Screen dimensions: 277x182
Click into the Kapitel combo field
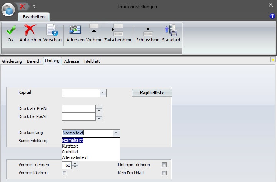[81, 93]
